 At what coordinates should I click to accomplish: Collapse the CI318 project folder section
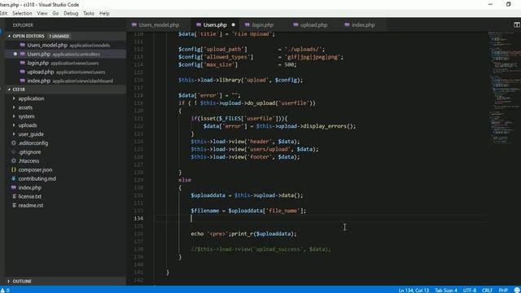pos(19,90)
